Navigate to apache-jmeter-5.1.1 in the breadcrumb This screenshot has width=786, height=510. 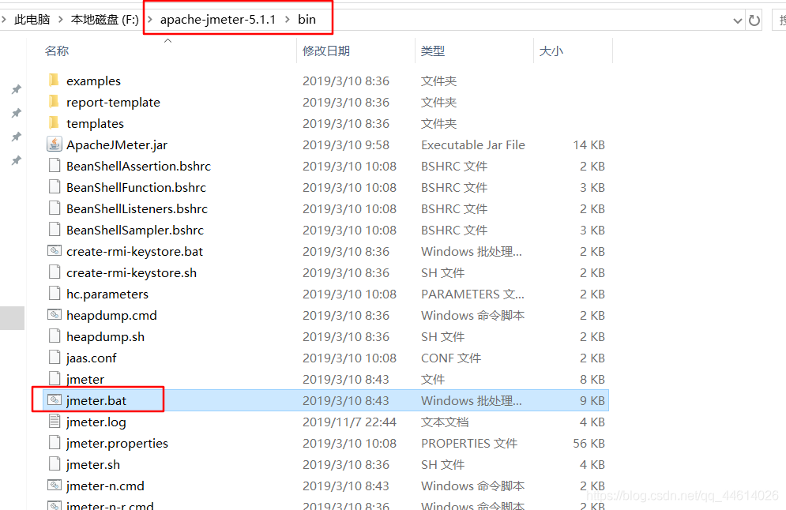click(x=218, y=20)
